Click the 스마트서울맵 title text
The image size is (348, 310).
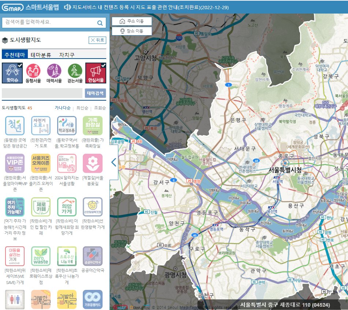tap(42, 7)
